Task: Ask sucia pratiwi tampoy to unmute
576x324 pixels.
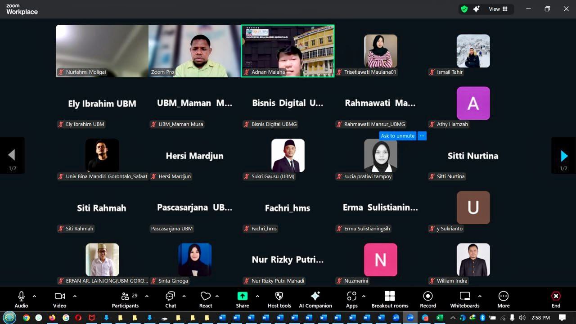Action: pos(398,135)
